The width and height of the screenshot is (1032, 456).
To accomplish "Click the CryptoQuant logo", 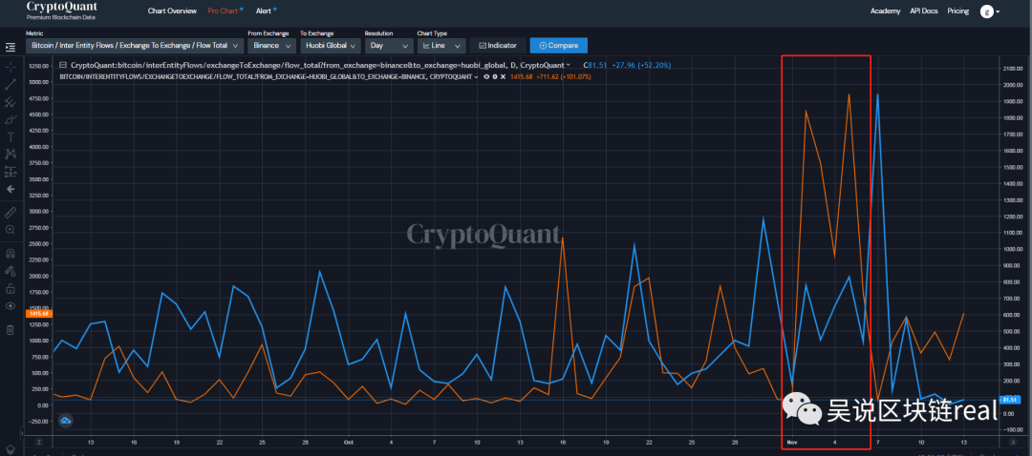I will [61, 10].
